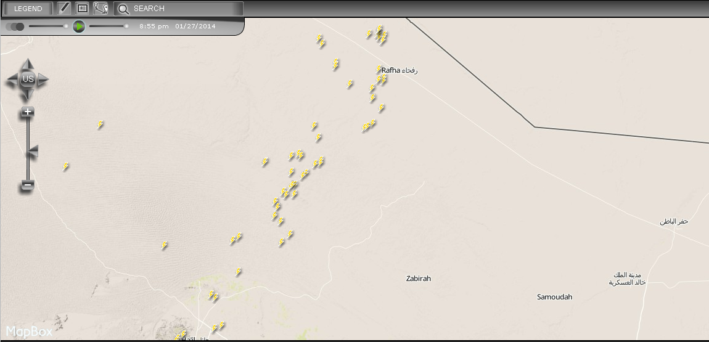Focus the SEARCH input field
Viewport: 709px width, 342px height.
click(x=179, y=9)
